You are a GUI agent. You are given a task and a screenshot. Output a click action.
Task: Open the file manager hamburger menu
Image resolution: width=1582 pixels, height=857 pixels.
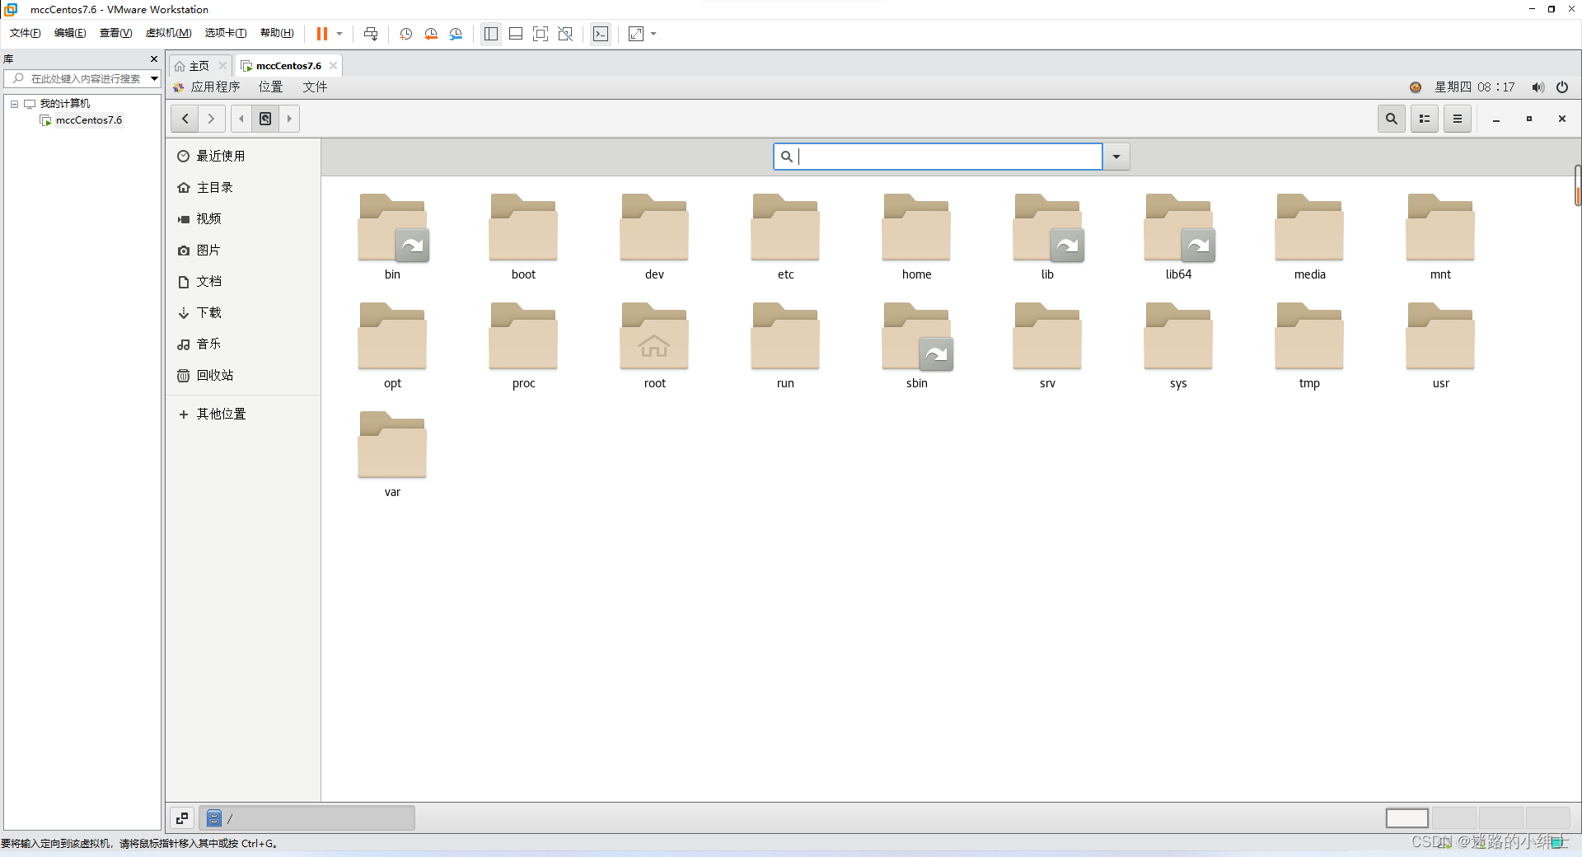click(1458, 119)
